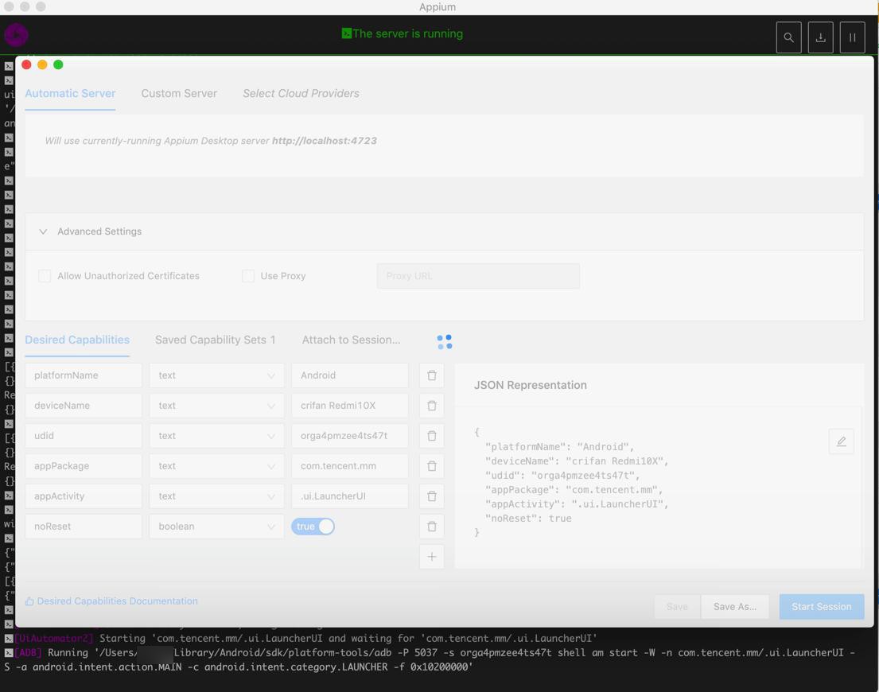Open Desired Capabilities Documentation link
The width and height of the screenshot is (879, 692).
click(x=117, y=601)
